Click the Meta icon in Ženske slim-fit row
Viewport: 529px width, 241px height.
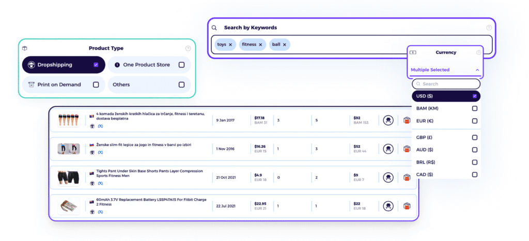click(x=100, y=152)
